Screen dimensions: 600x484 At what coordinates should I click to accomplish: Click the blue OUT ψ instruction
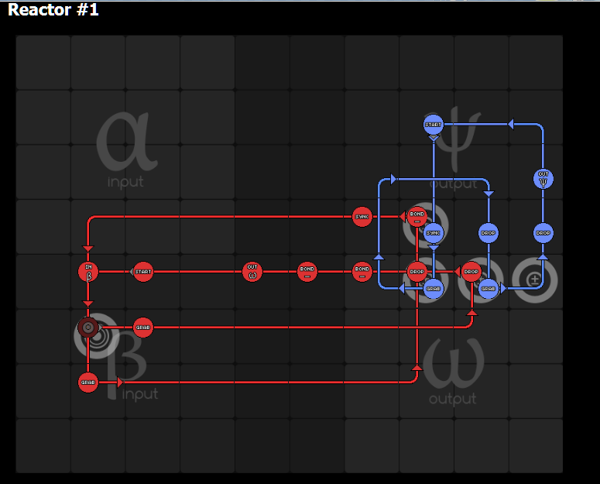click(x=543, y=179)
